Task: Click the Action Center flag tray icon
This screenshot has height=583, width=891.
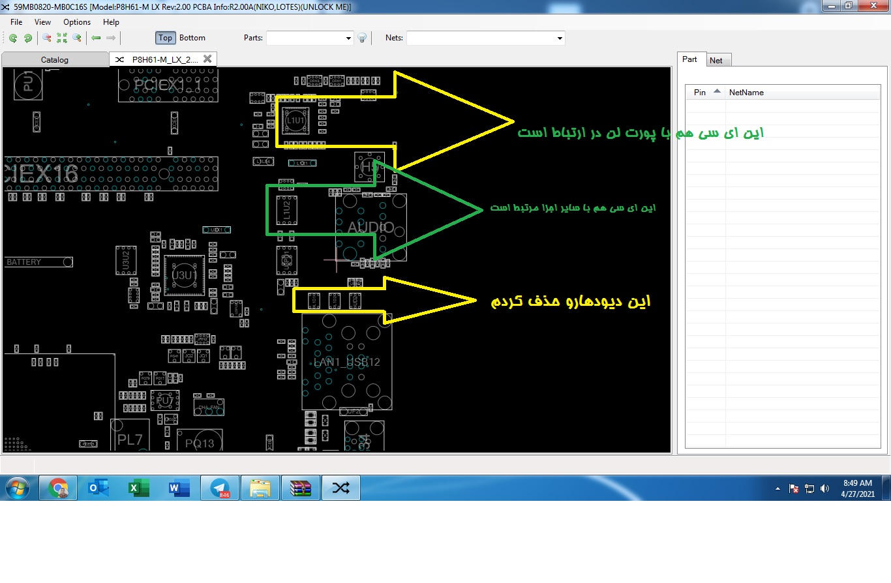Action: pos(794,488)
